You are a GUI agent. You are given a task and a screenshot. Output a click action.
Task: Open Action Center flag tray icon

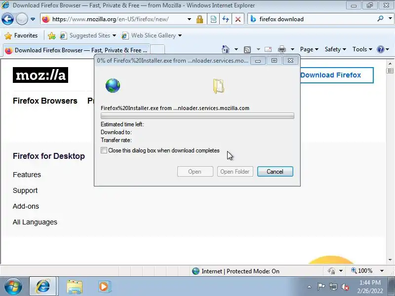(x=320, y=287)
